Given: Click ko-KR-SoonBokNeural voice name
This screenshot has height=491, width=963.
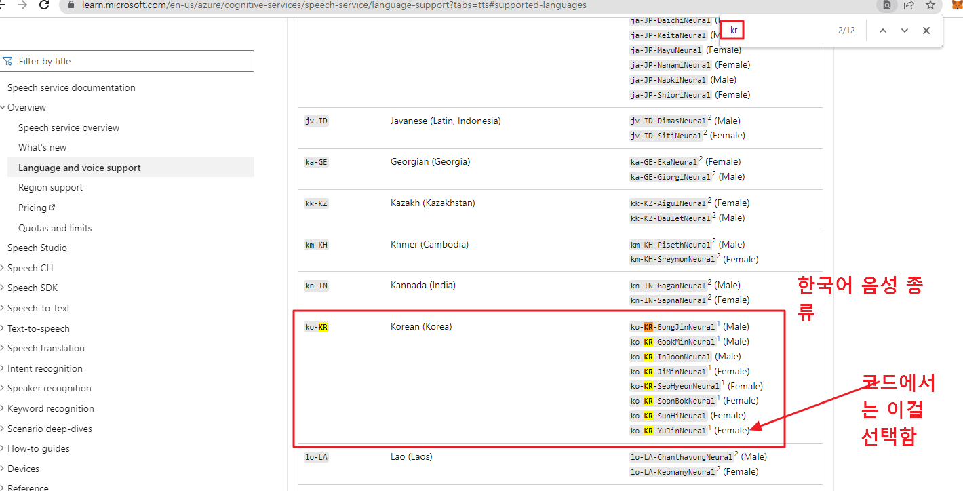Looking at the screenshot, I should (x=673, y=401).
